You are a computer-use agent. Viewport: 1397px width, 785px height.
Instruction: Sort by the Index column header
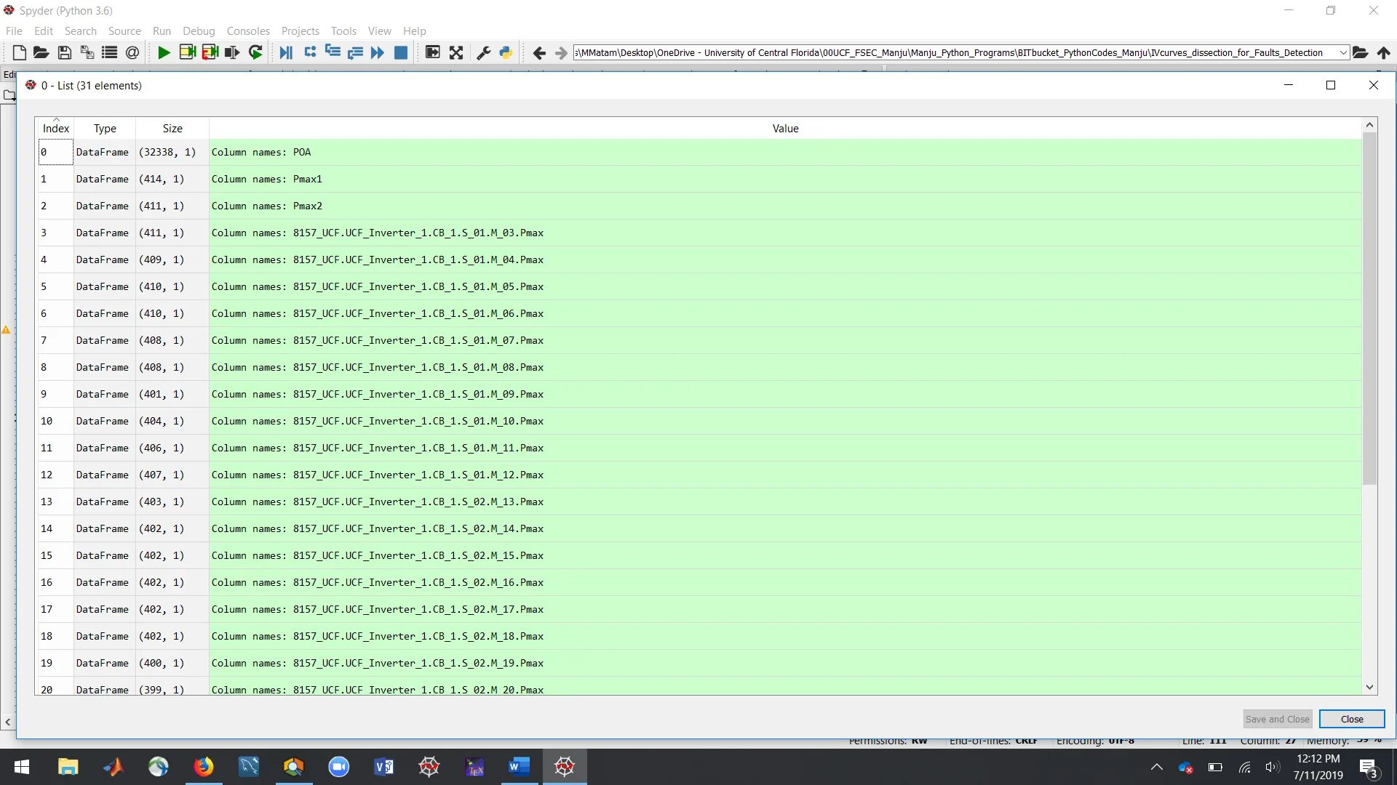[x=55, y=129]
